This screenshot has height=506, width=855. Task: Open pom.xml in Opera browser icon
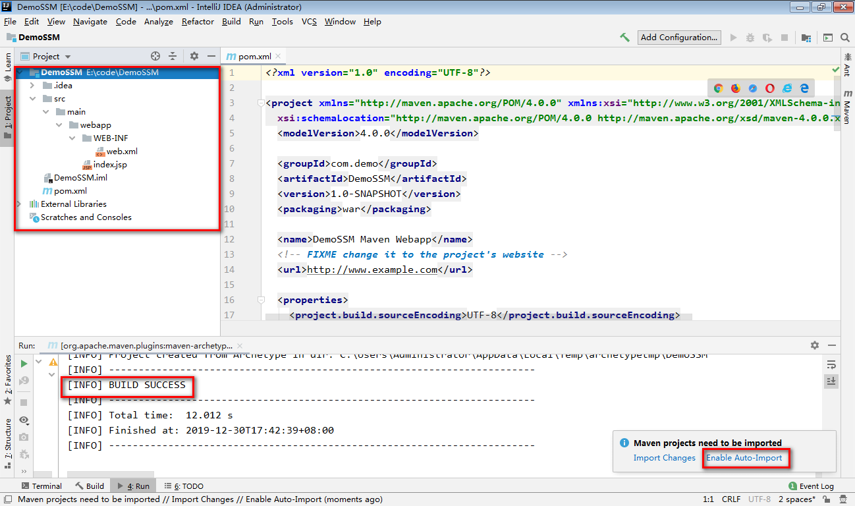(769, 88)
